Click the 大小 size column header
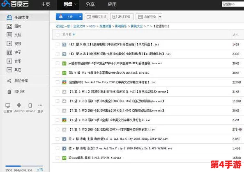The image size is (244, 172). click(x=235, y=34)
